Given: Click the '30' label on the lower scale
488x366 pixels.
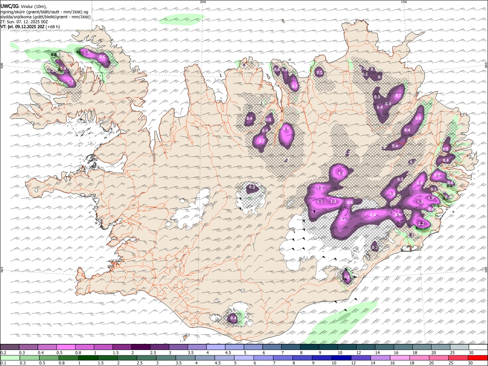Looking at the screenshot, I should click(471, 363).
